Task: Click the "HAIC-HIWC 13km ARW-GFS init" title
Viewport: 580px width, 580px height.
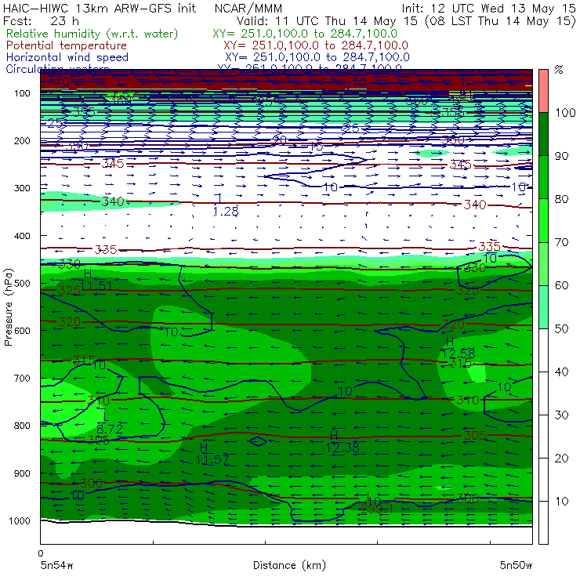Action: [x=100, y=8]
